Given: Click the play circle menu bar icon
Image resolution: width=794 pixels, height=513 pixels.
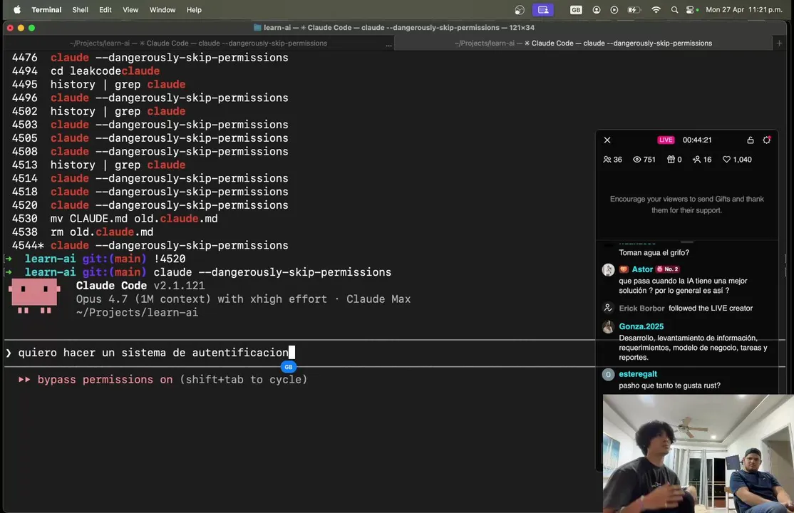Looking at the screenshot, I should 614,10.
